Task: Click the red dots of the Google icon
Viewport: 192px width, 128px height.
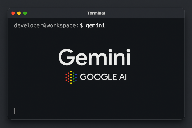Action: point(67,77)
